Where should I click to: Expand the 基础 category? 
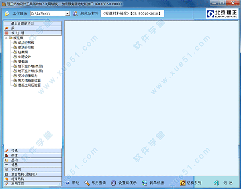[x=33, y=160]
